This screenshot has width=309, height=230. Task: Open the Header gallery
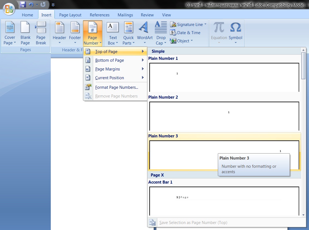[x=60, y=33]
